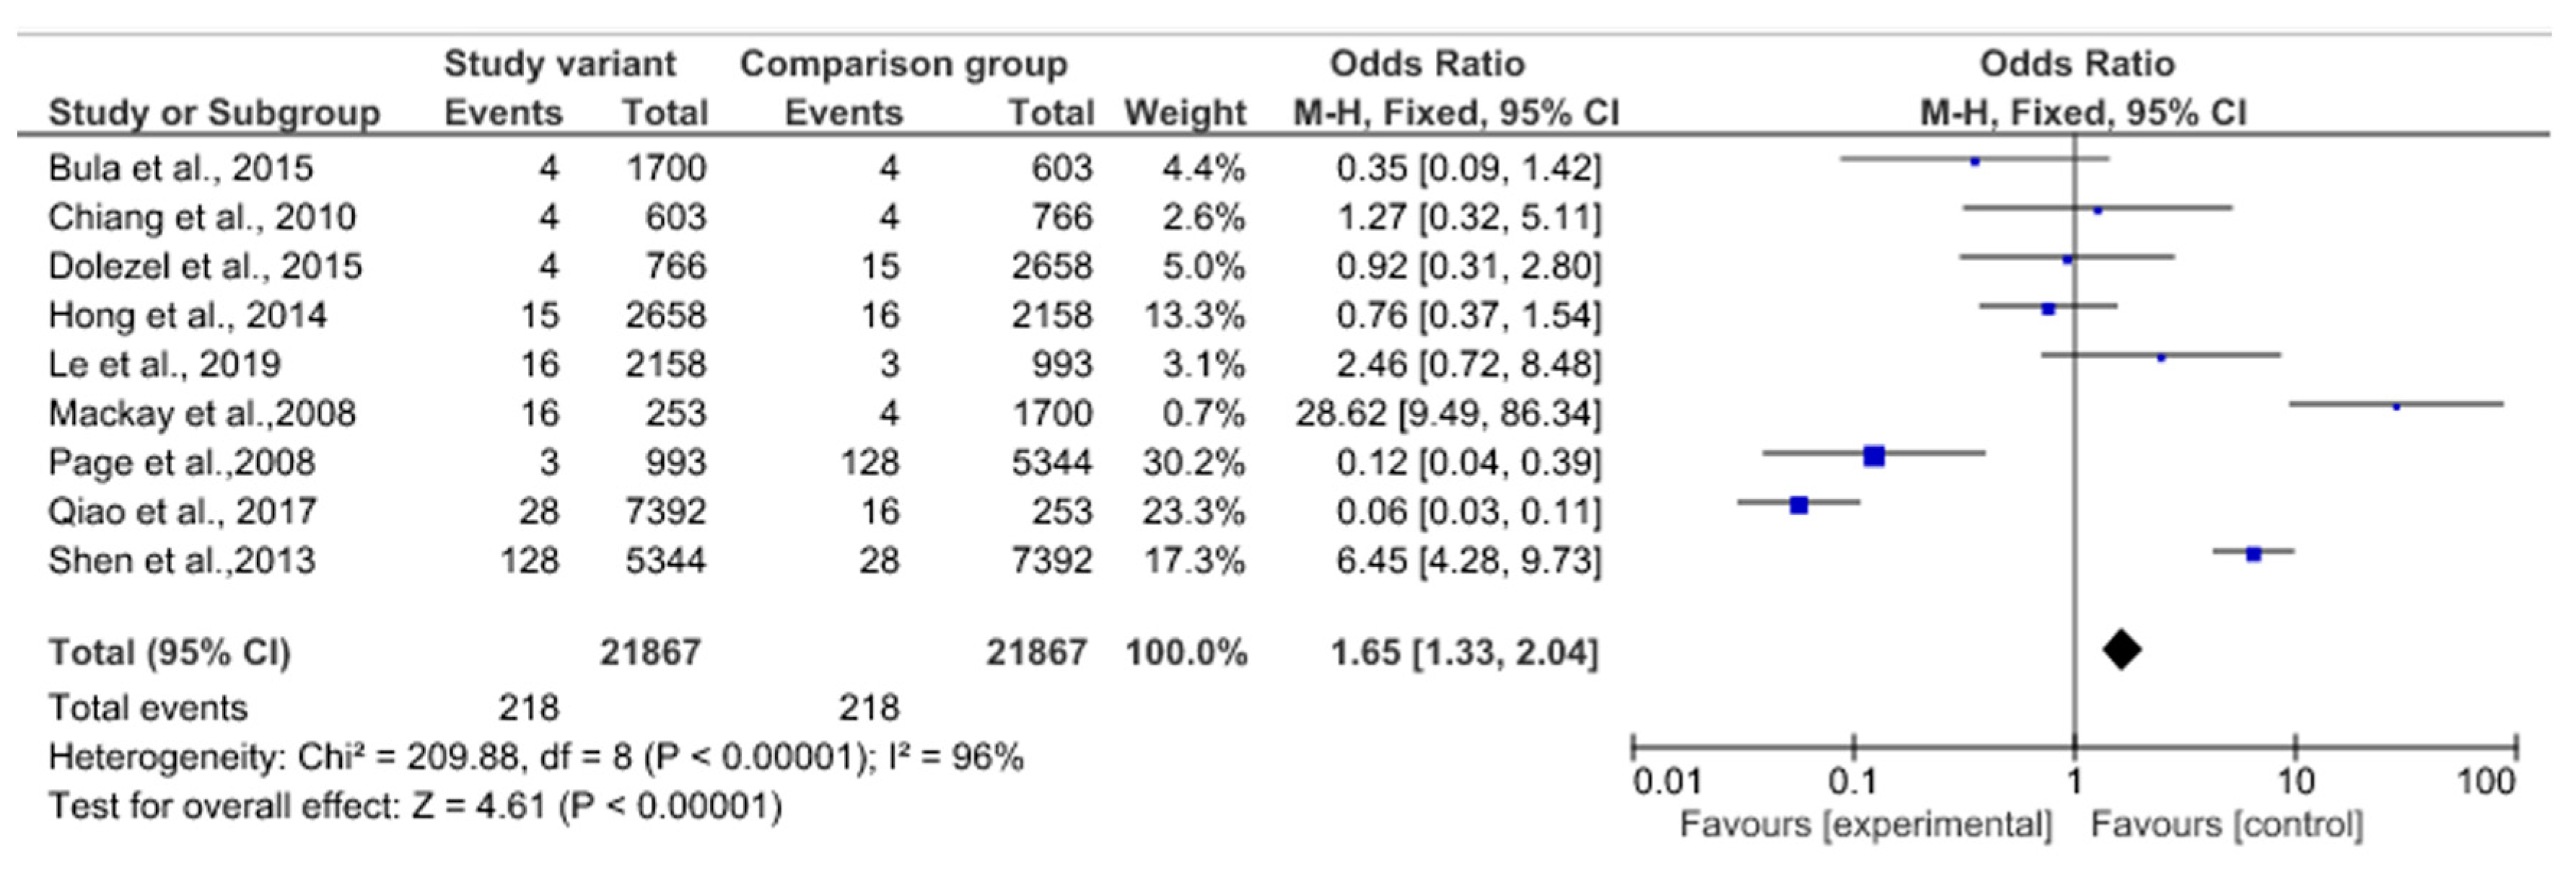Screen dimensions: 2576x869
Task: Click the study label 'Chiang et al., 2010'
Action: tap(202, 217)
